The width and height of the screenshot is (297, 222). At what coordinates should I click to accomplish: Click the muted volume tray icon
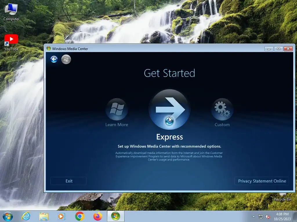click(268, 217)
